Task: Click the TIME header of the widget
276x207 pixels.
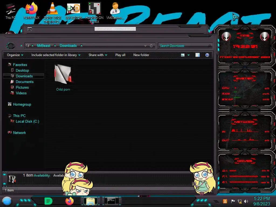Action: [x=245, y=36]
